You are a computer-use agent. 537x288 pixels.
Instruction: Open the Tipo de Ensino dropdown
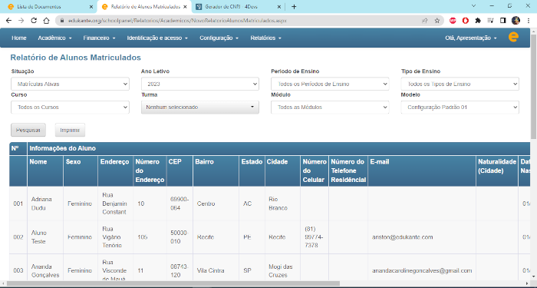tap(460, 84)
